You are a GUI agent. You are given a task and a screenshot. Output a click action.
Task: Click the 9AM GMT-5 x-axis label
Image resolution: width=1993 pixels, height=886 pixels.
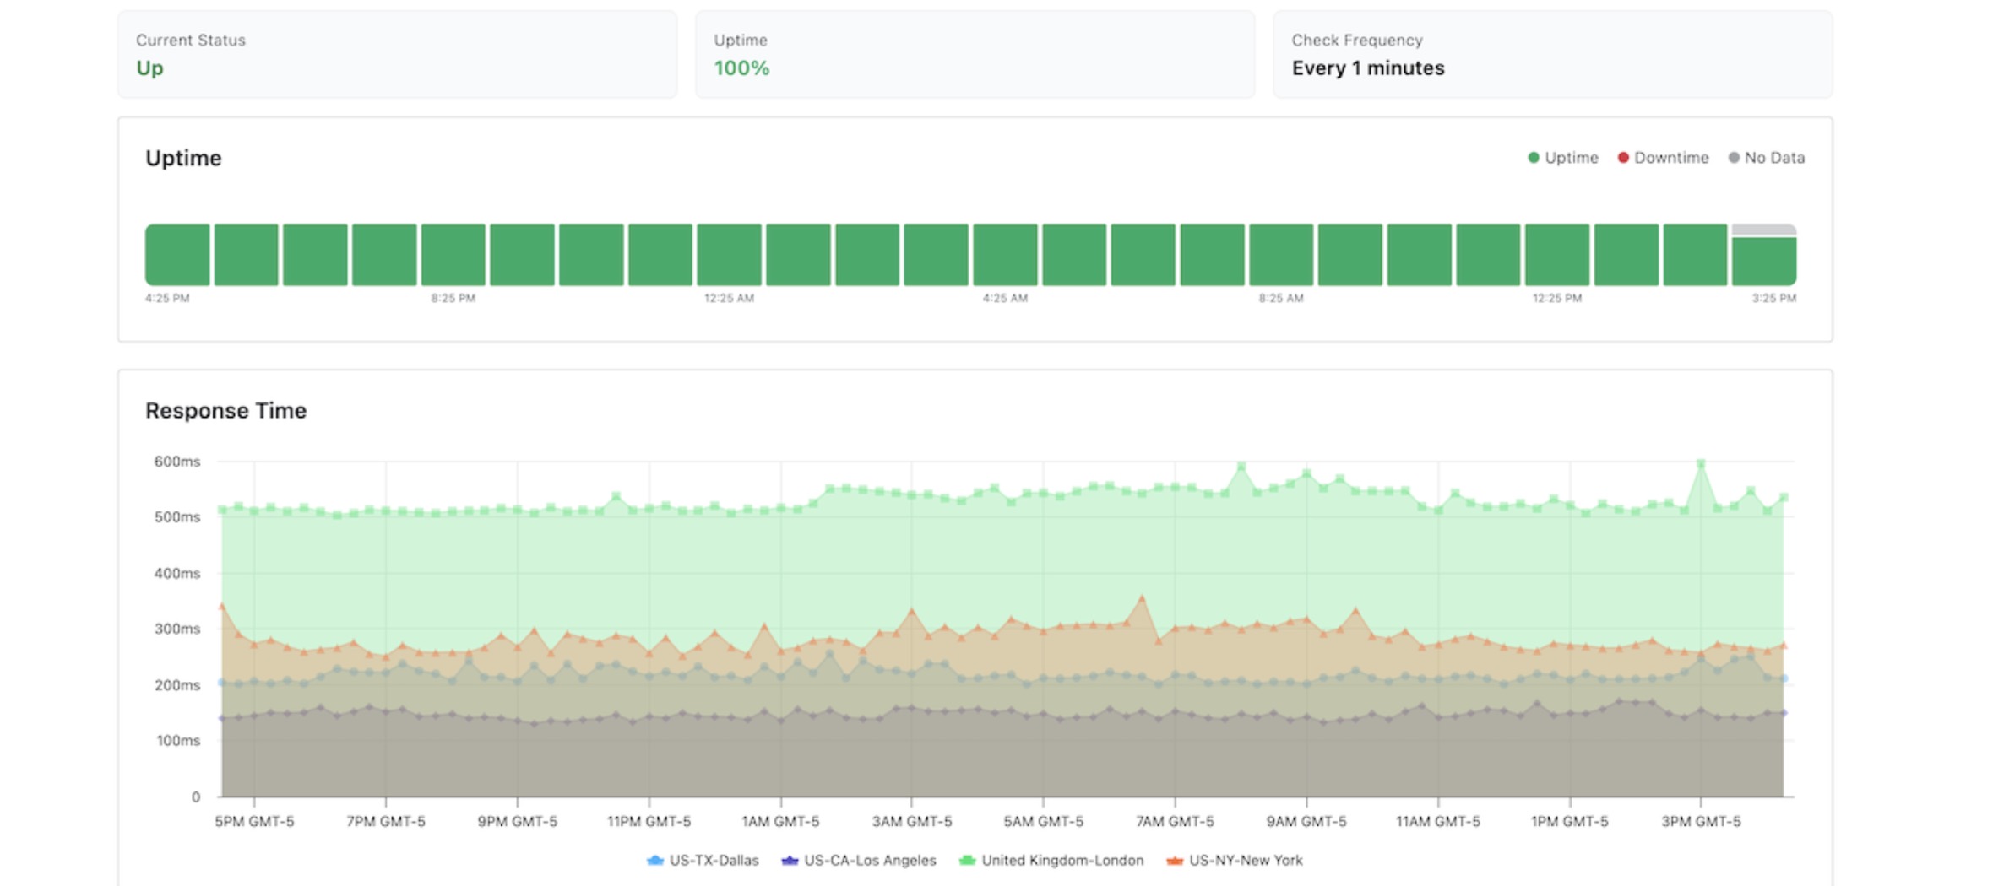[x=1306, y=821]
